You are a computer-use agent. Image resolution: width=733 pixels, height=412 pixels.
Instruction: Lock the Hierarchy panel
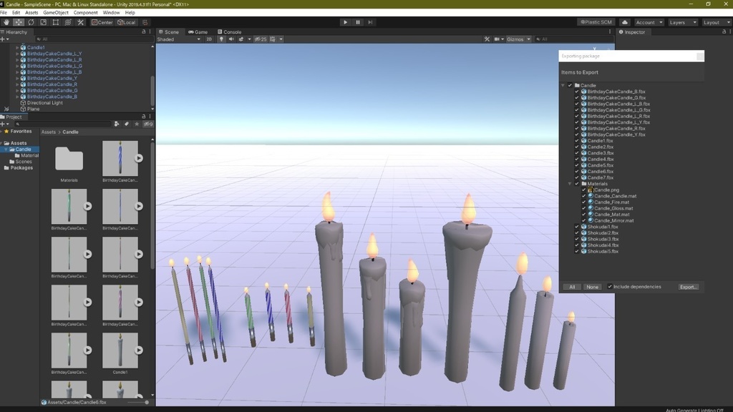pos(143,31)
